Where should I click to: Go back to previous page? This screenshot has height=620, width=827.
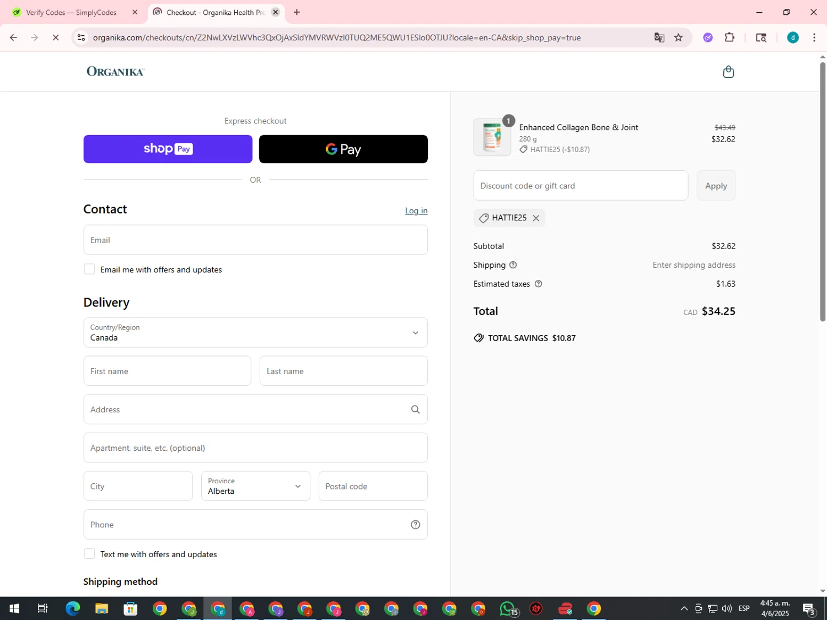pos(13,37)
